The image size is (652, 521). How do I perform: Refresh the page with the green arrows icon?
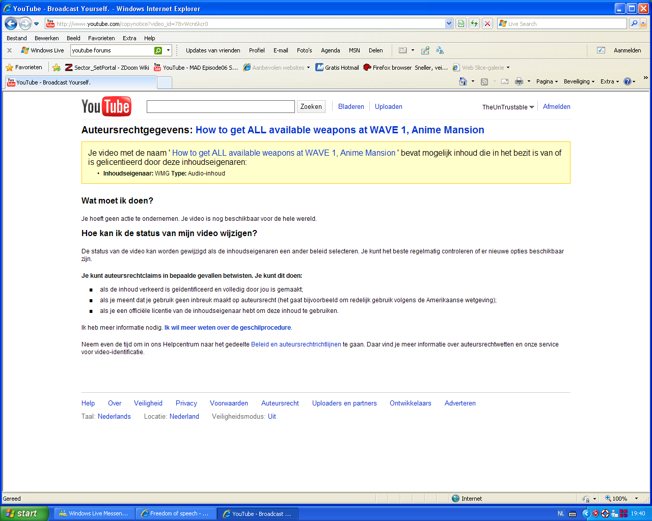coord(474,23)
